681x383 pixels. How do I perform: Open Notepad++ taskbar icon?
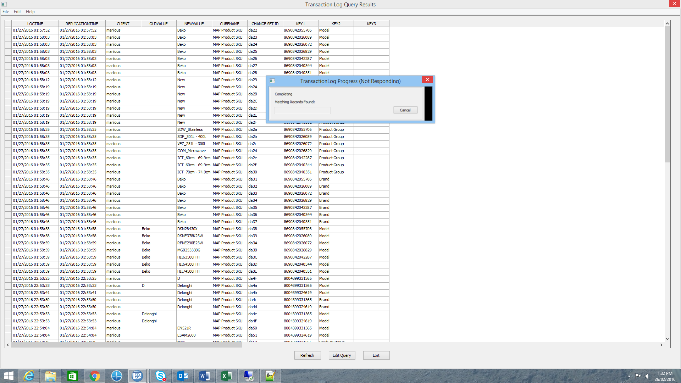click(x=270, y=376)
